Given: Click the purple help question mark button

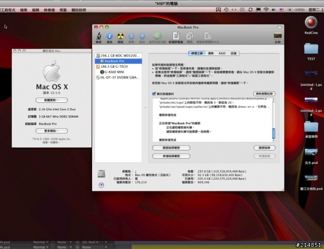Looking at the screenshot, I should pyautogui.click(x=101, y=185).
